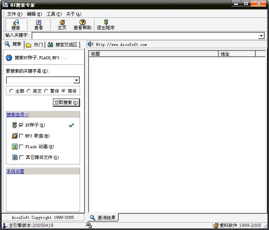Screen dimensions: 269x230
Task: Collapse the 搜索选项<< section
Action: 17,115
